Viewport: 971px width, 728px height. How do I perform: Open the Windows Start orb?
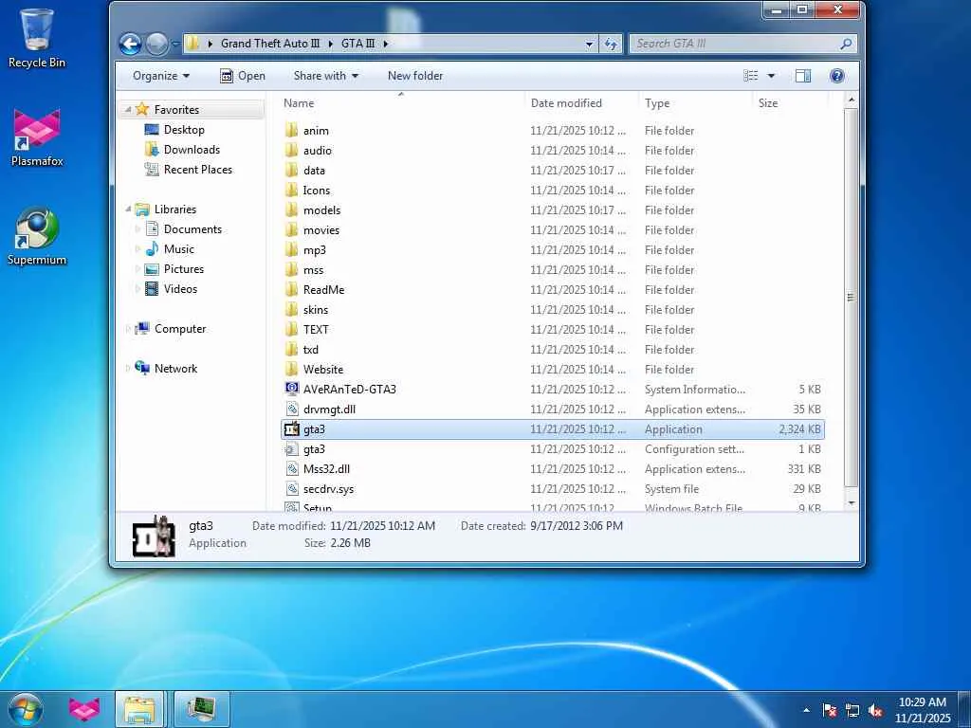coord(26,709)
